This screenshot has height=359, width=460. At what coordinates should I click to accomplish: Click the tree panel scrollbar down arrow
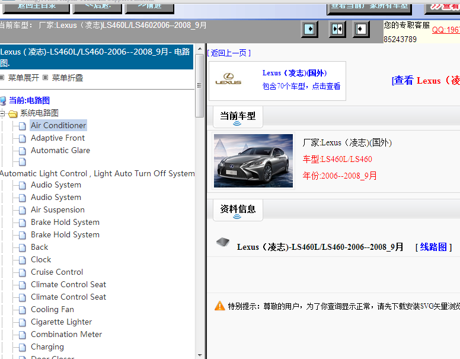[x=200, y=355]
